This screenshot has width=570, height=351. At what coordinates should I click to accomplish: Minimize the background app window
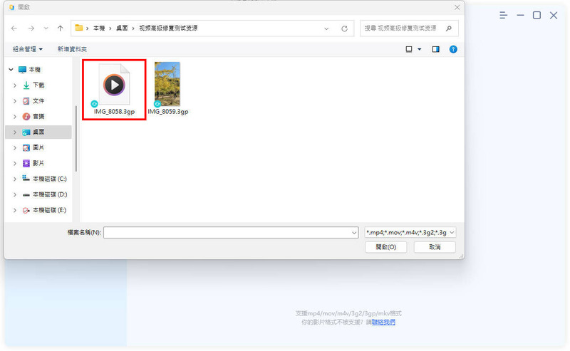click(x=520, y=15)
